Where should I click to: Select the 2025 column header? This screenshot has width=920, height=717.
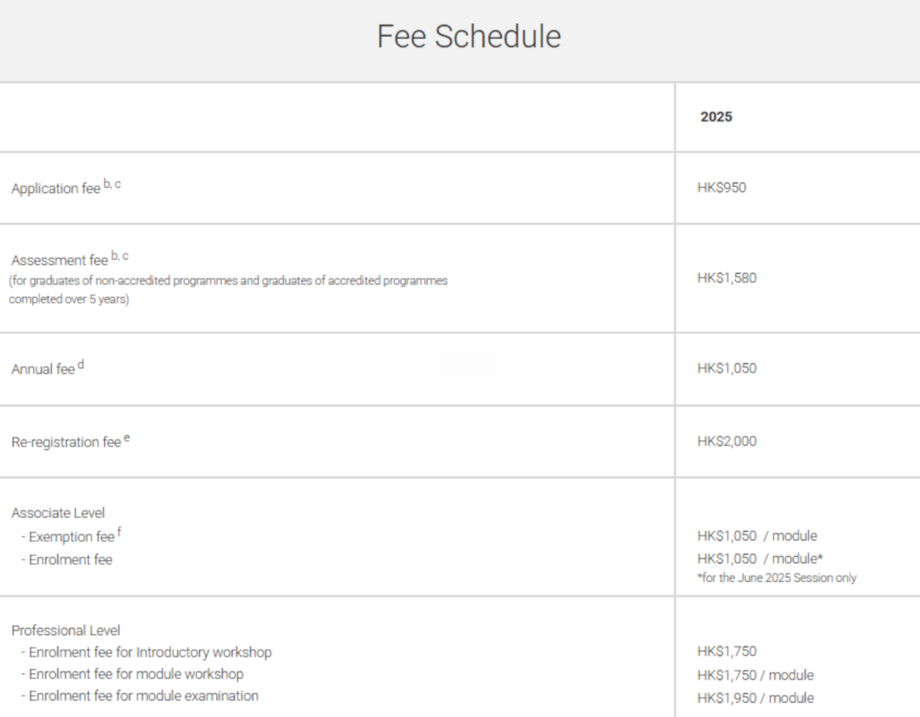pos(716,117)
